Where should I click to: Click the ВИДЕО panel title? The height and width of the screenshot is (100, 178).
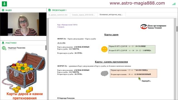tap(9, 10)
